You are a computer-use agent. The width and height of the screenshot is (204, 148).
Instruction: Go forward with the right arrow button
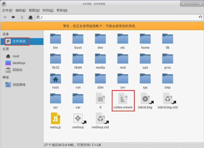(x=13, y=17)
